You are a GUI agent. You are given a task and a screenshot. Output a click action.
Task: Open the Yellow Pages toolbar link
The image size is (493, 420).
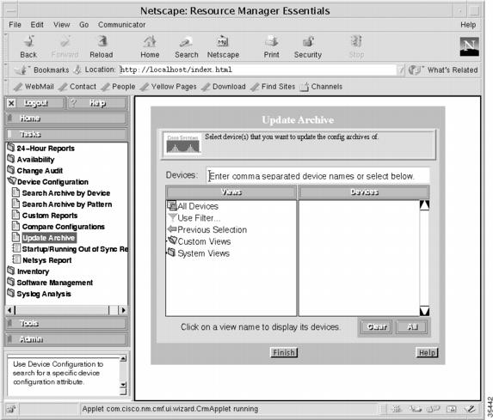[169, 87]
